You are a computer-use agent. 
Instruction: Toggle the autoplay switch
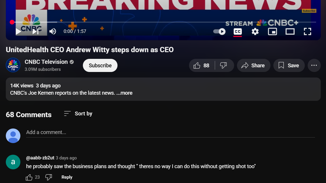coord(219,31)
